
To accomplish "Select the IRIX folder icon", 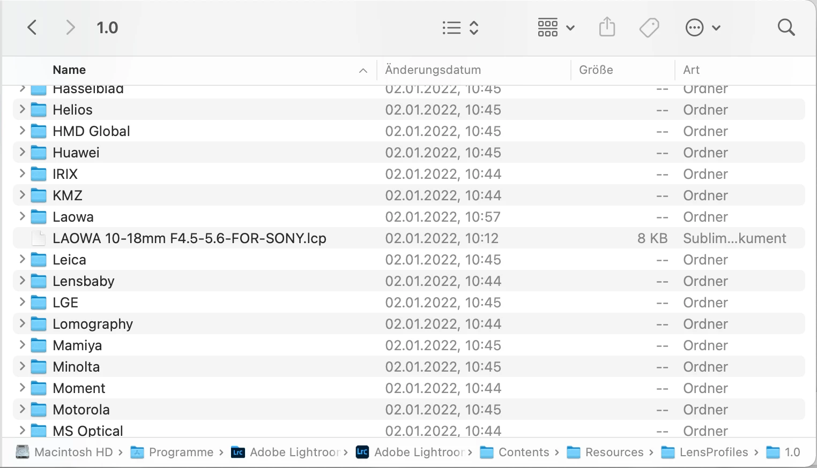I will [39, 174].
